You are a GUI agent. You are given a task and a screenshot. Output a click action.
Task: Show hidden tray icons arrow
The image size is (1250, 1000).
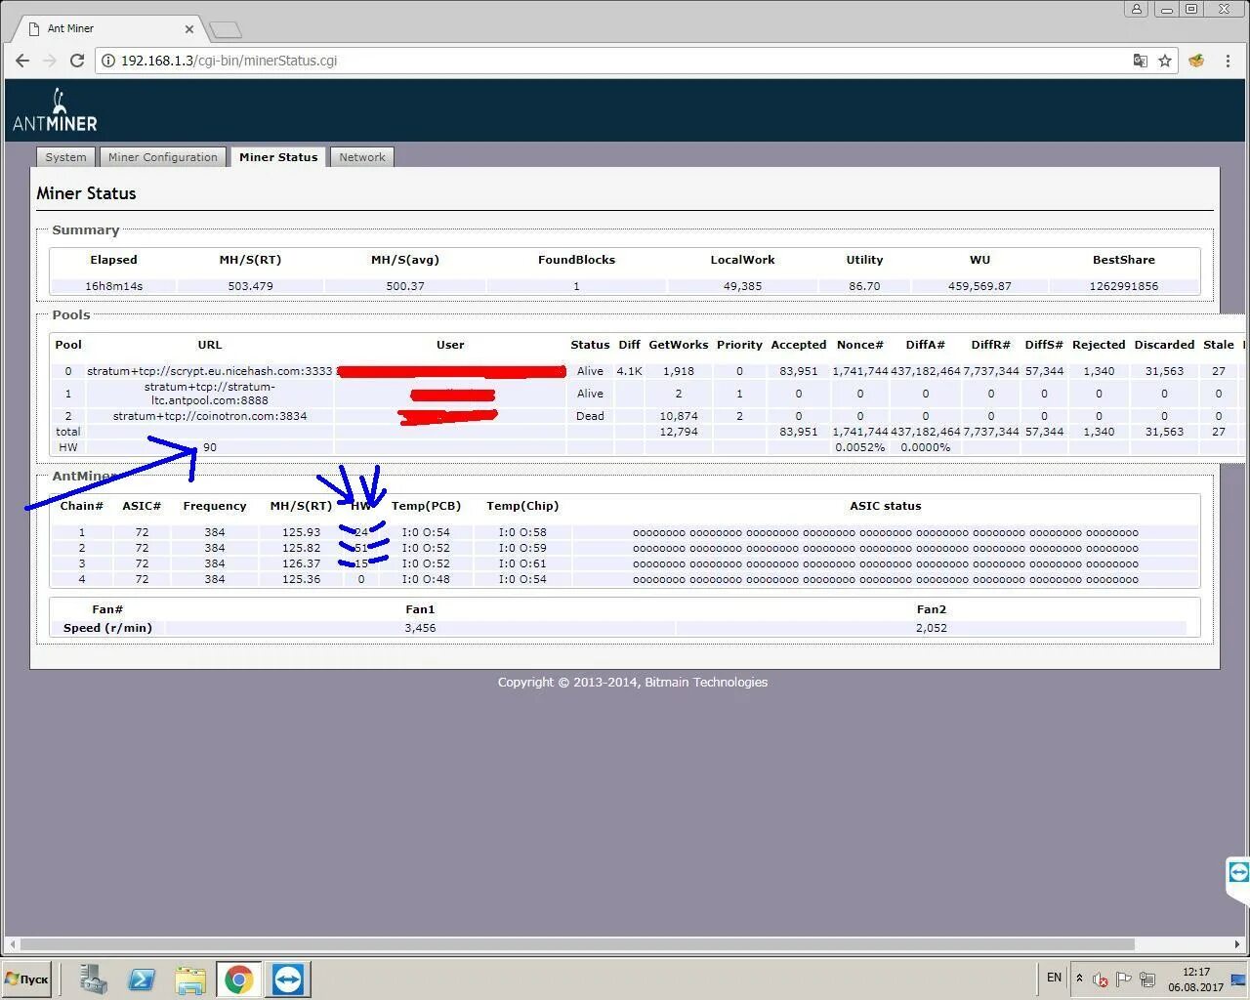pos(1079,978)
